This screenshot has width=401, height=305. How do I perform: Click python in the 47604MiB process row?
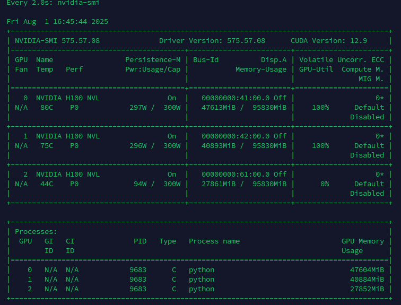pos(202,270)
